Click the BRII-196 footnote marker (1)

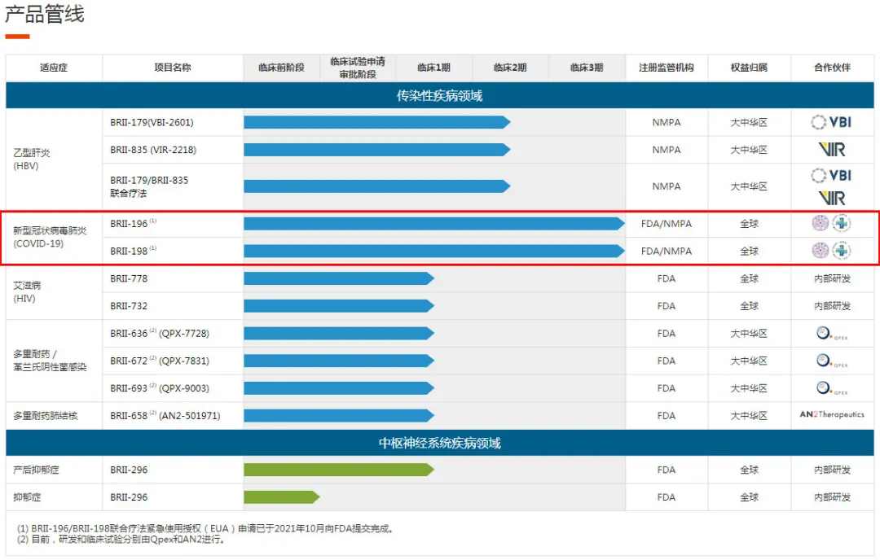click(x=152, y=219)
